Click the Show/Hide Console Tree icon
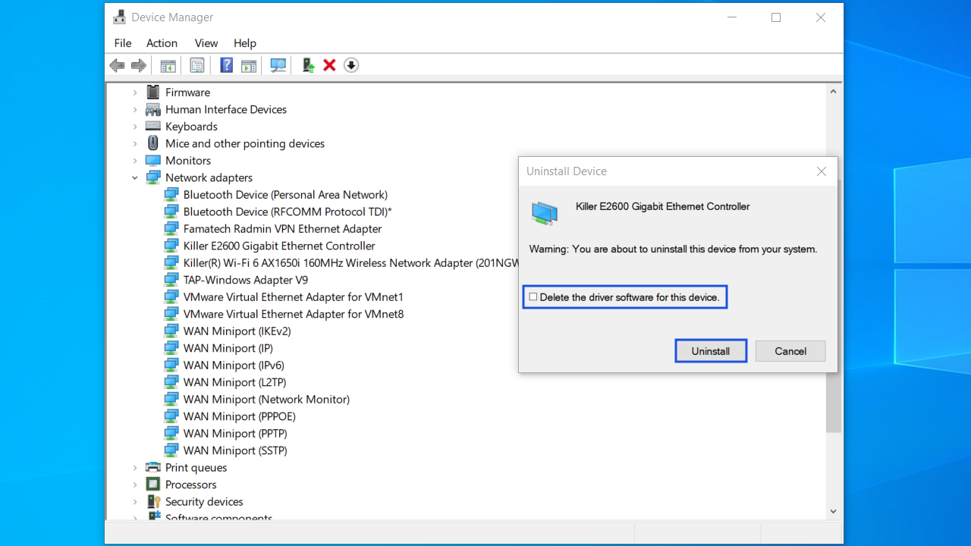The height and width of the screenshot is (546, 971). pyautogui.click(x=168, y=65)
